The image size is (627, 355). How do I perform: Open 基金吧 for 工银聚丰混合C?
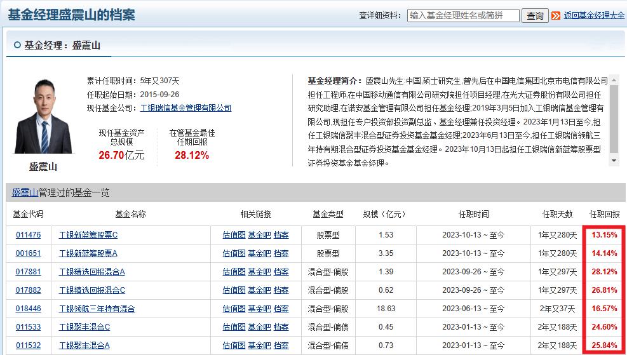tap(260, 327)
